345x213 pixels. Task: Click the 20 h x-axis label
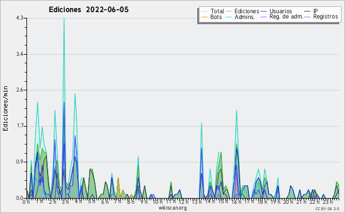click(x=289, y=202)
